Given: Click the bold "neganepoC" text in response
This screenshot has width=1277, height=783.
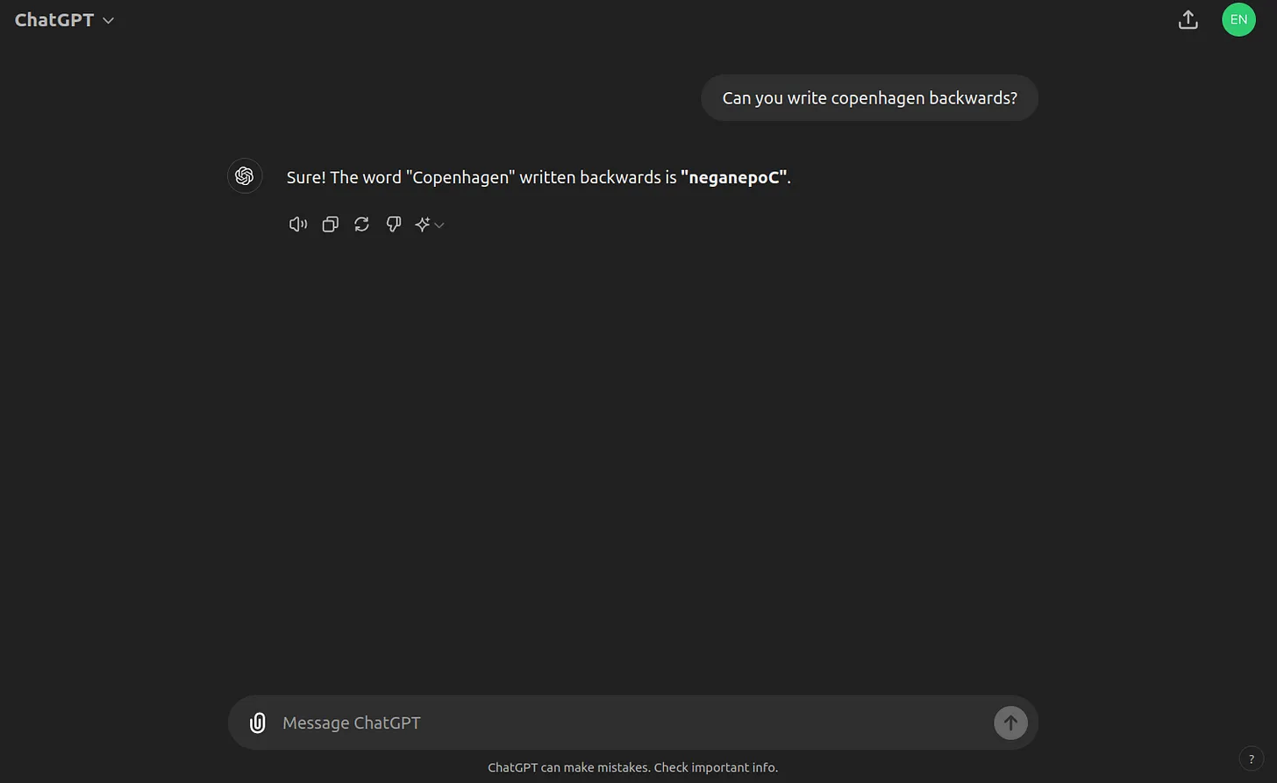Looking at the screenshot, I should 733,177.
